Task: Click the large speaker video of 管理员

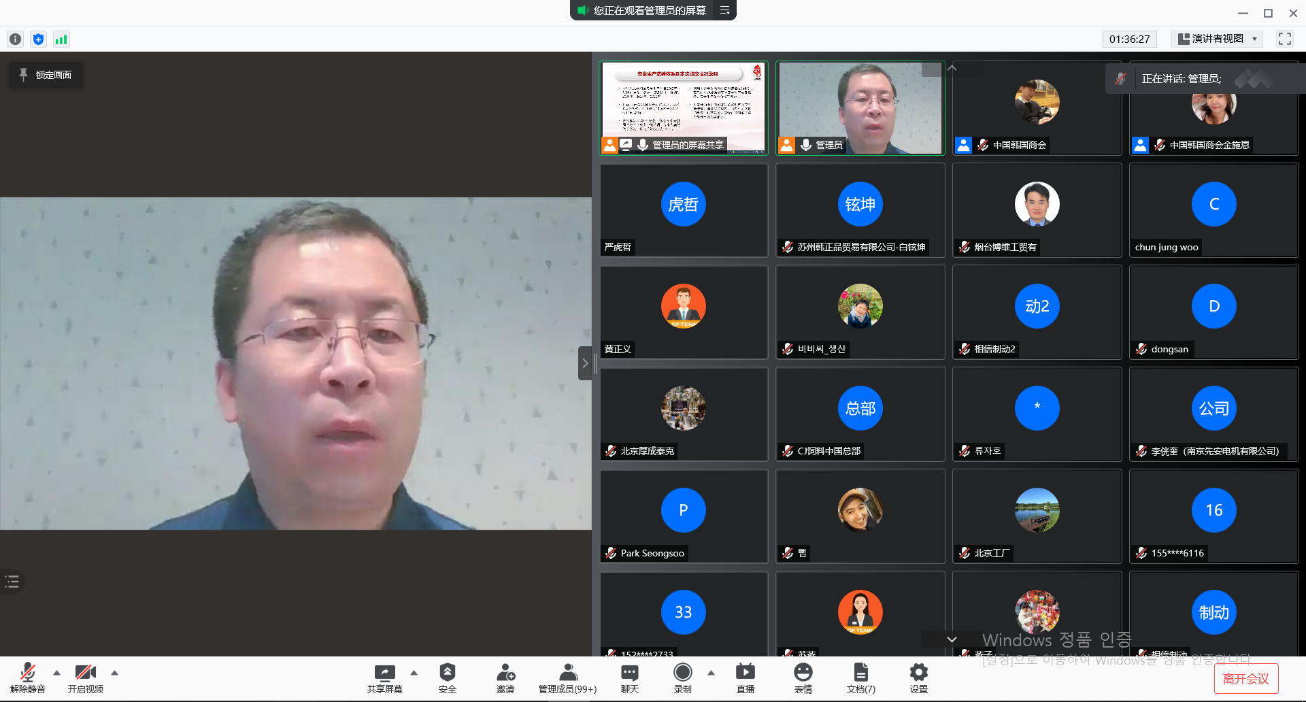Action: pyautogui.click(x=296, y=363)
